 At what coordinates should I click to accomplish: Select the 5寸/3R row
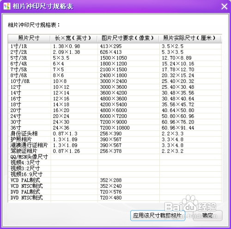point(115,58)
